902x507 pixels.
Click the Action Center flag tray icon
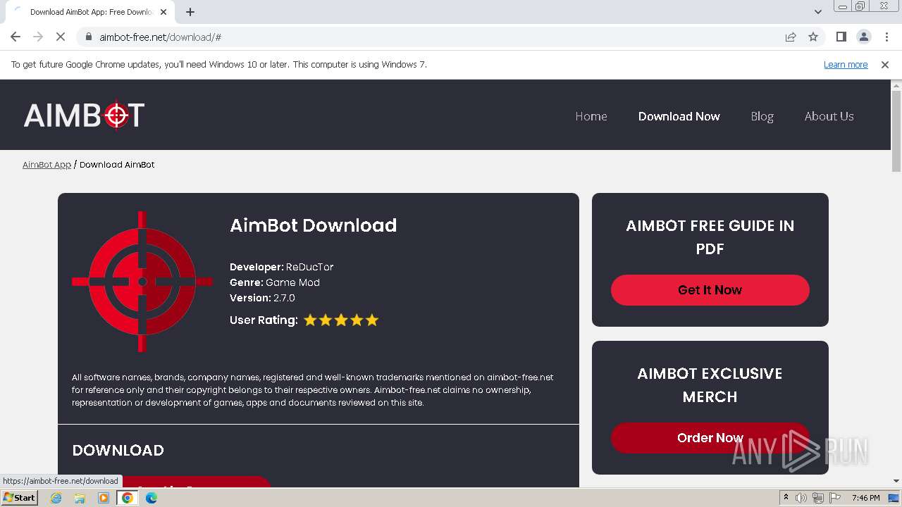click(x=834, y=498)
